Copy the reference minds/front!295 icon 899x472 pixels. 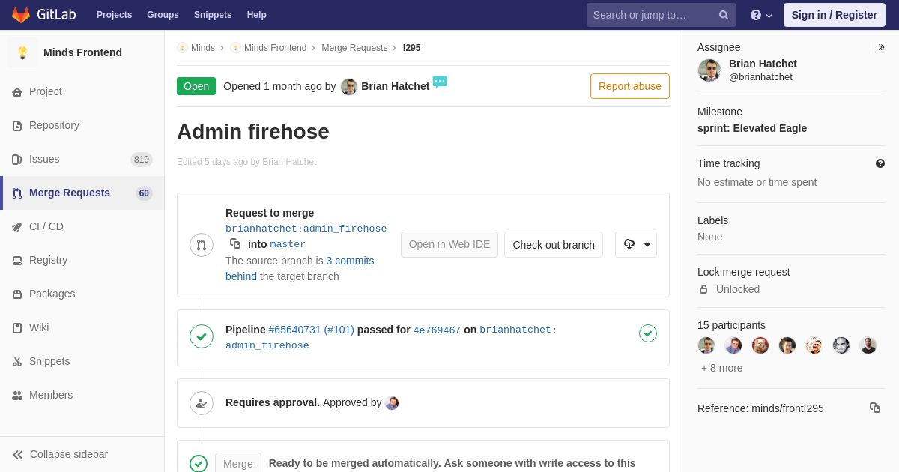point(875,408)
